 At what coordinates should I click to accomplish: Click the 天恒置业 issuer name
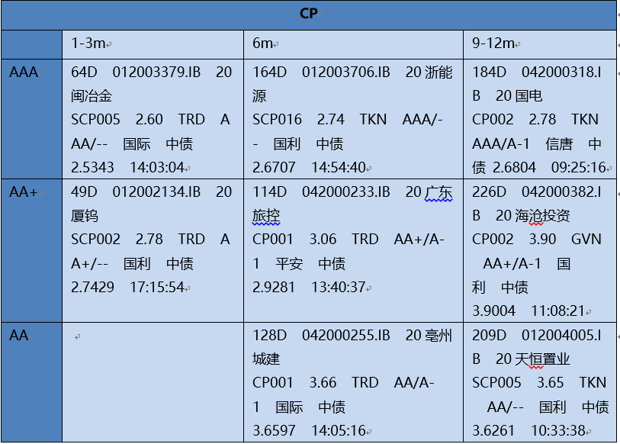pyautogui.click(x=542, y=359)
